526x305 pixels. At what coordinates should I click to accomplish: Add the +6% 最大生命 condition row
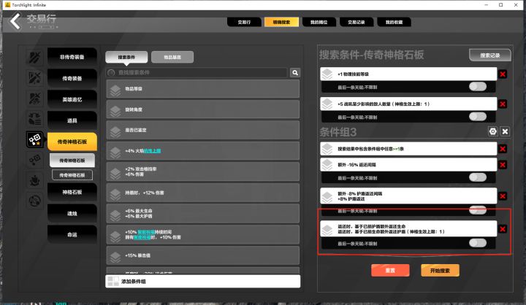click(202, 214)
